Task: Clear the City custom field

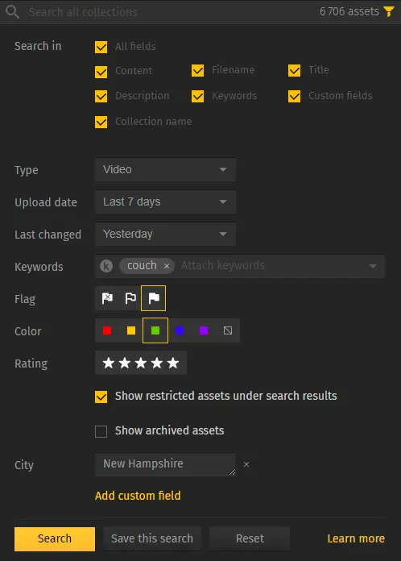Action: click(246, 464)
